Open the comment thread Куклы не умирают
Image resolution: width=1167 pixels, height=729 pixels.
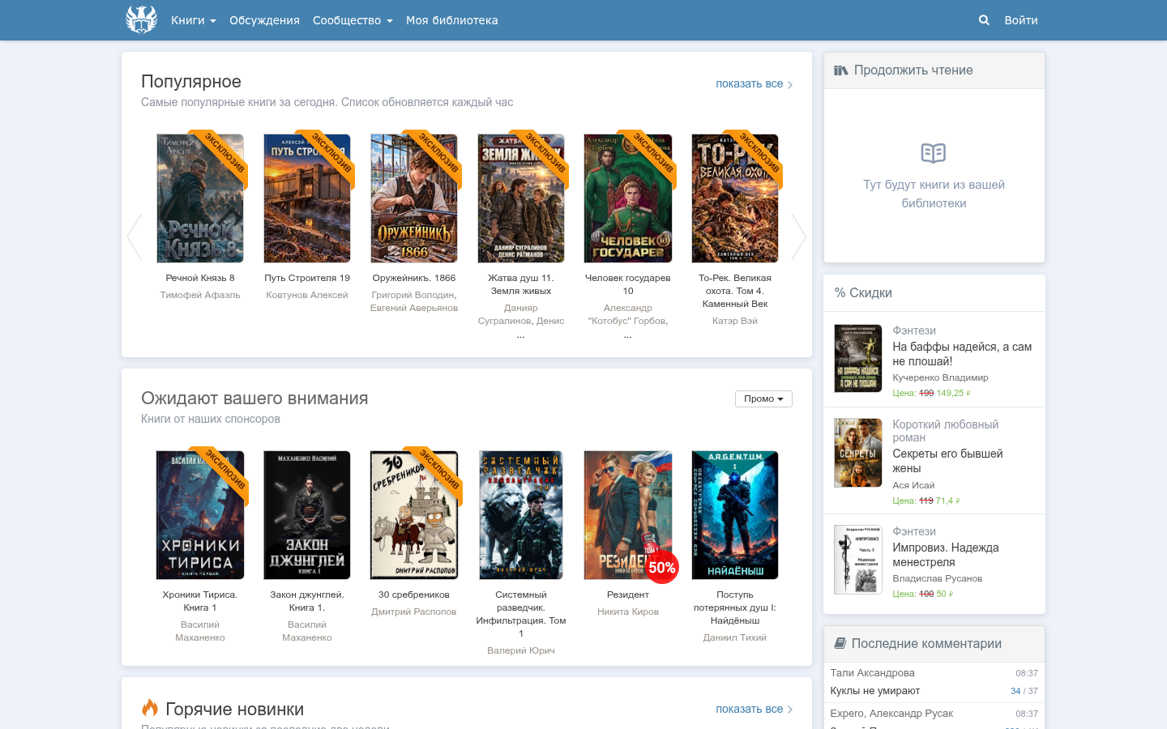(875, 691)
